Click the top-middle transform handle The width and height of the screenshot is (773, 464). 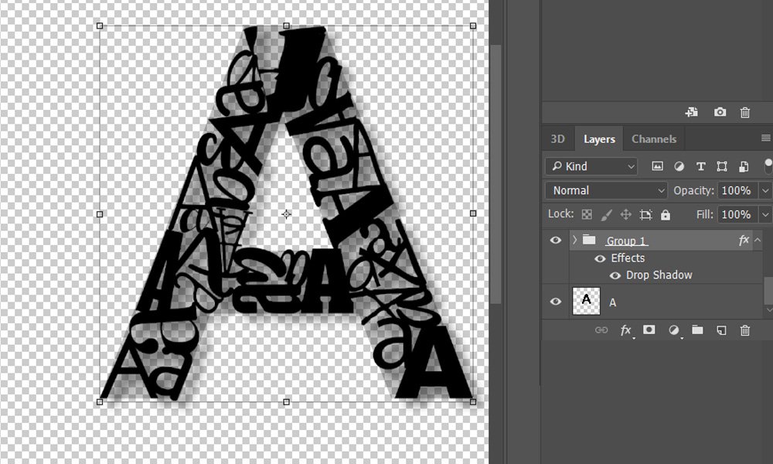pos(287,26)
